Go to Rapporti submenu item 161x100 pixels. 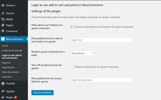click(x=6, y=63)
